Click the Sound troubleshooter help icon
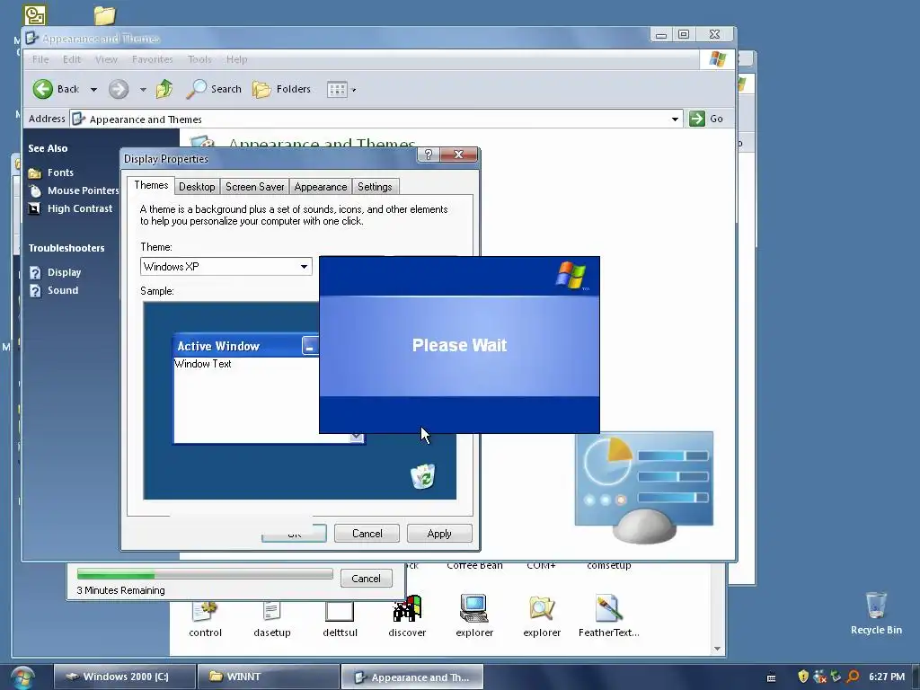The height and width of the screenshot is (690, 920). click(x=35, y=290)
